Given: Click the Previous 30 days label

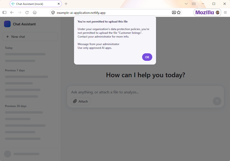Looking at the screenshot, I should tap(16, 106).
